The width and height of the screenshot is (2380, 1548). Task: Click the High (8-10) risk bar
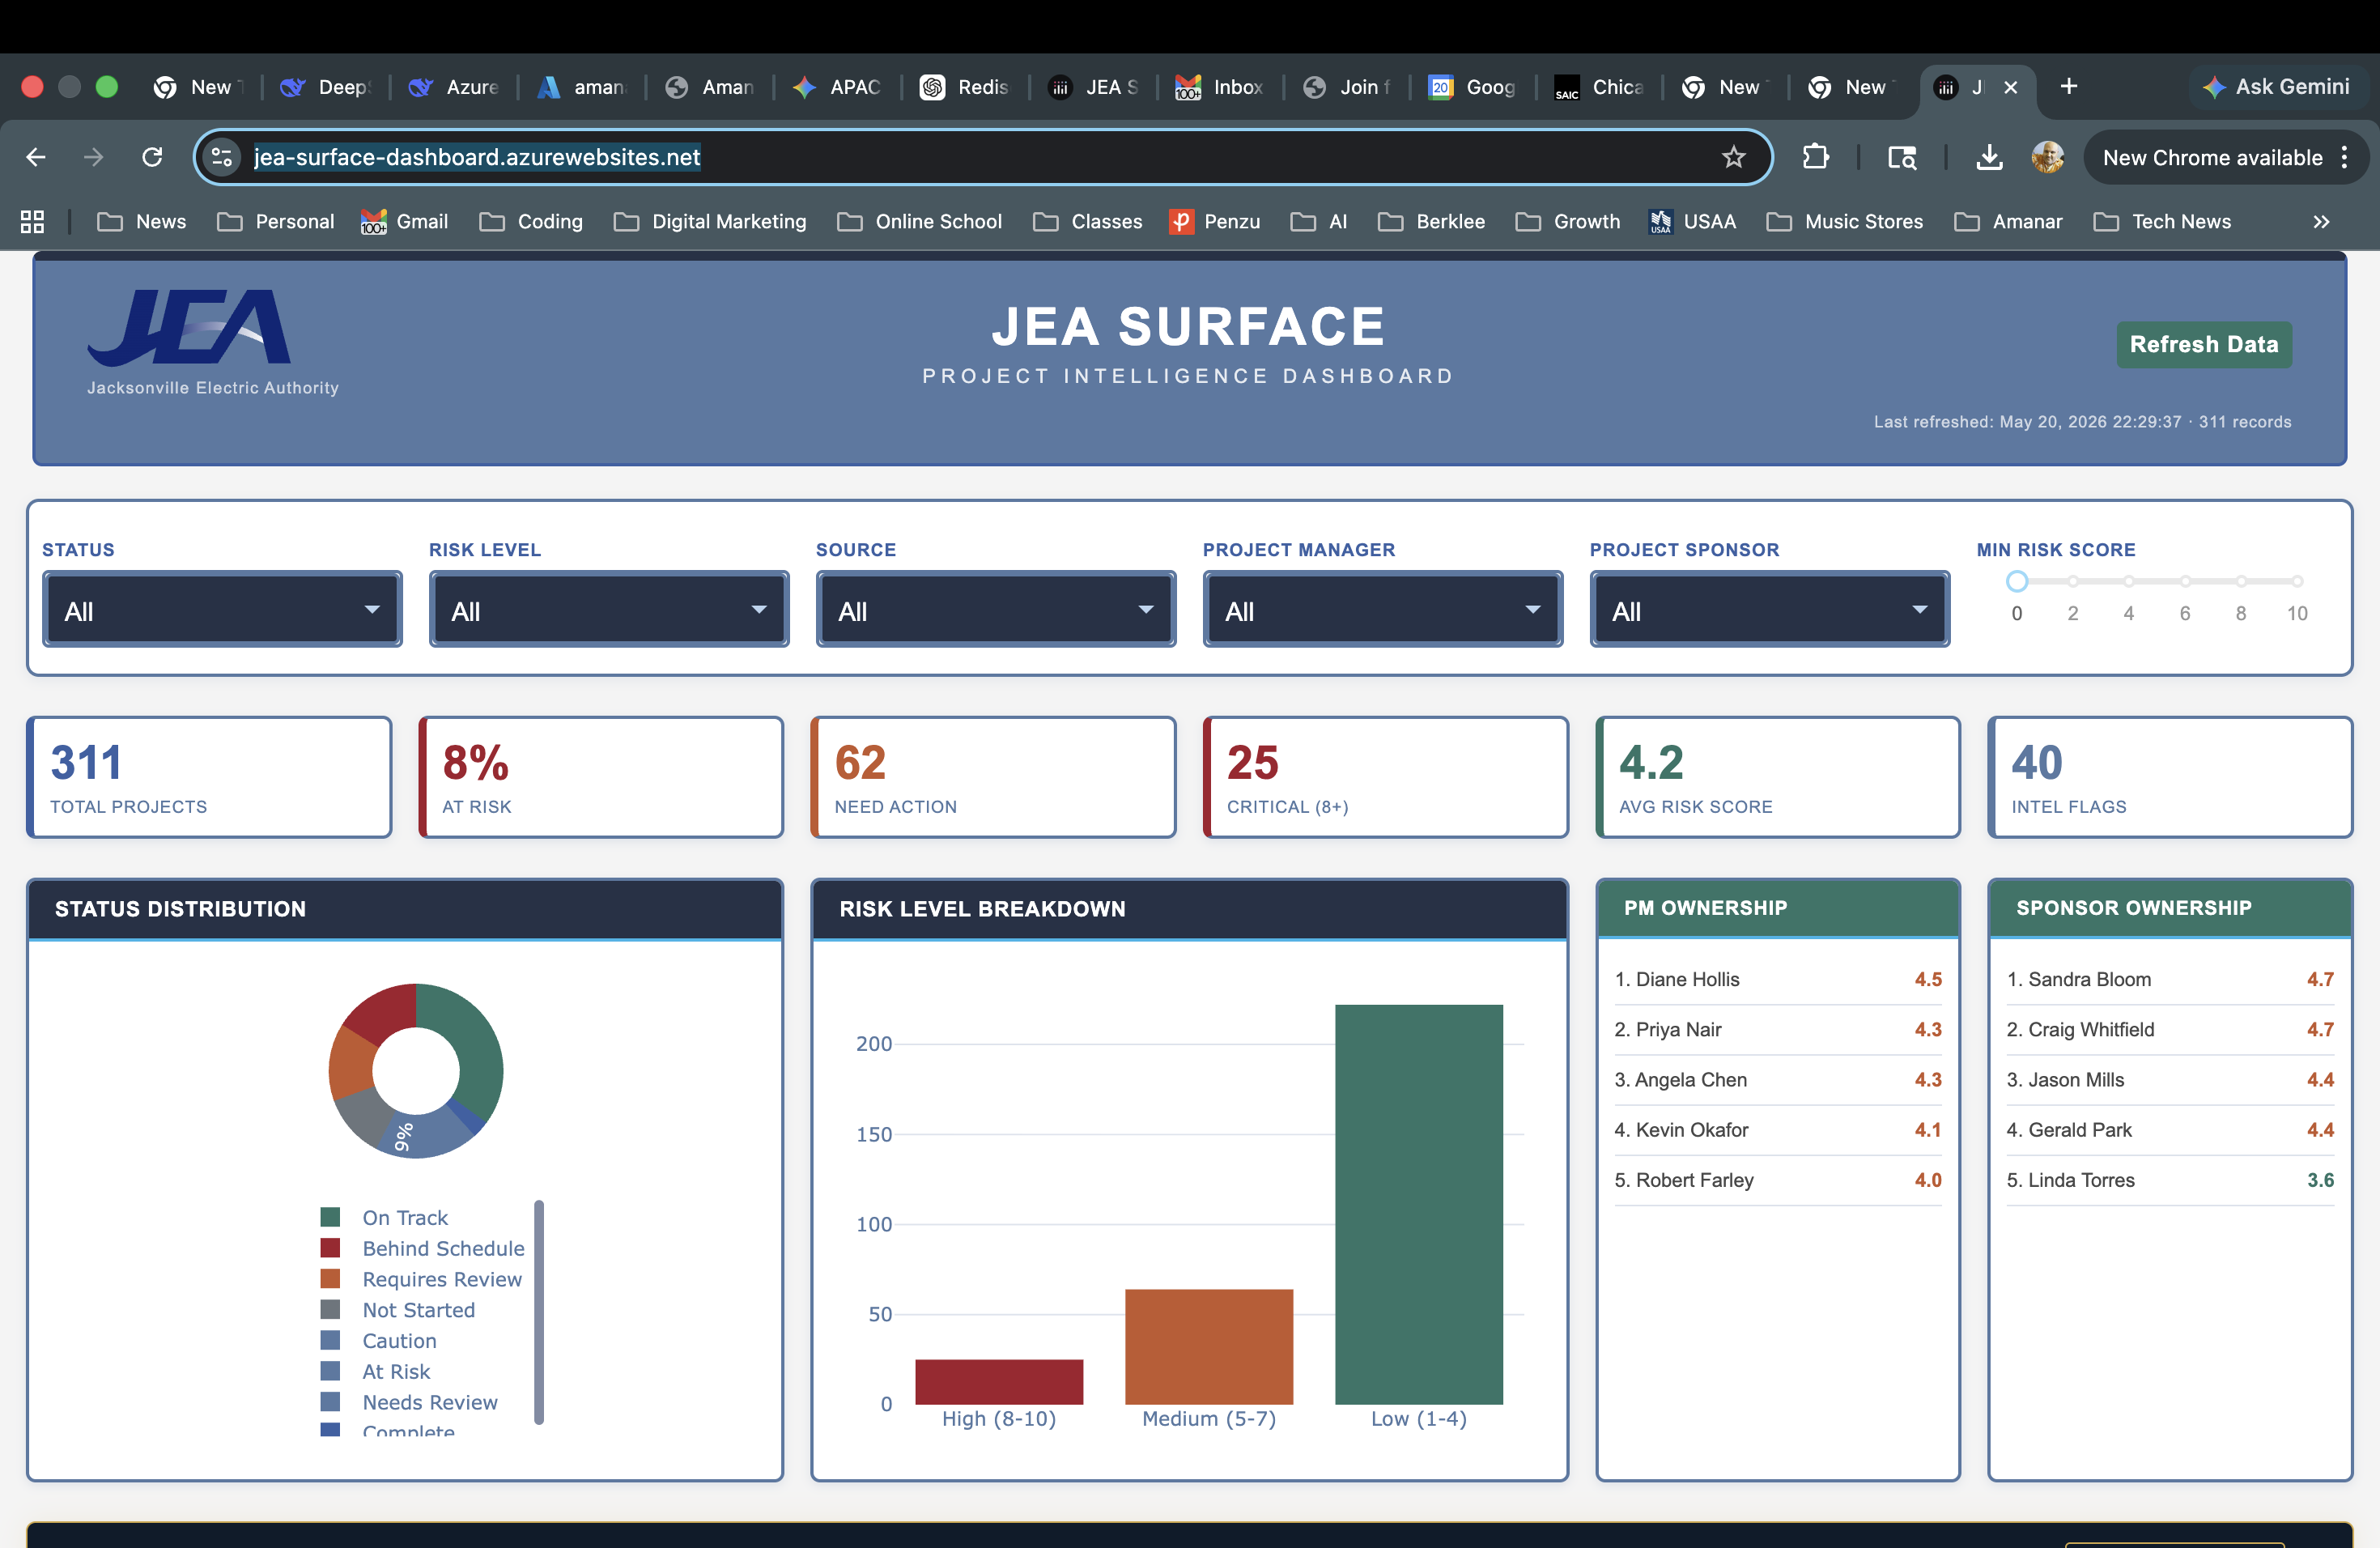[x=999, y=1381]
